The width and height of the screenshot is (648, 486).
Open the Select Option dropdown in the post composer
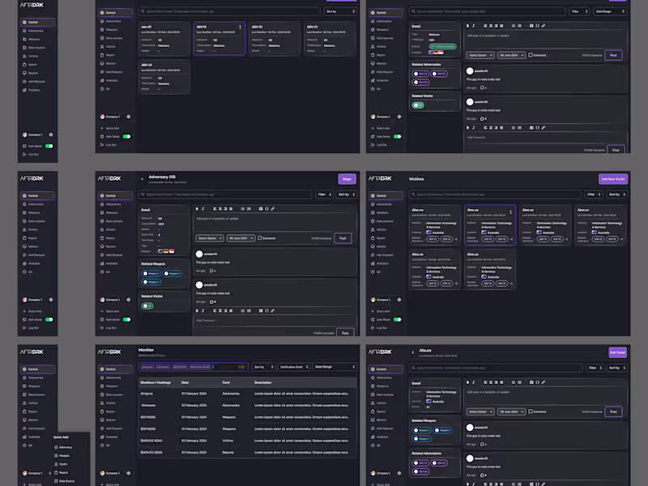point(210,238)
